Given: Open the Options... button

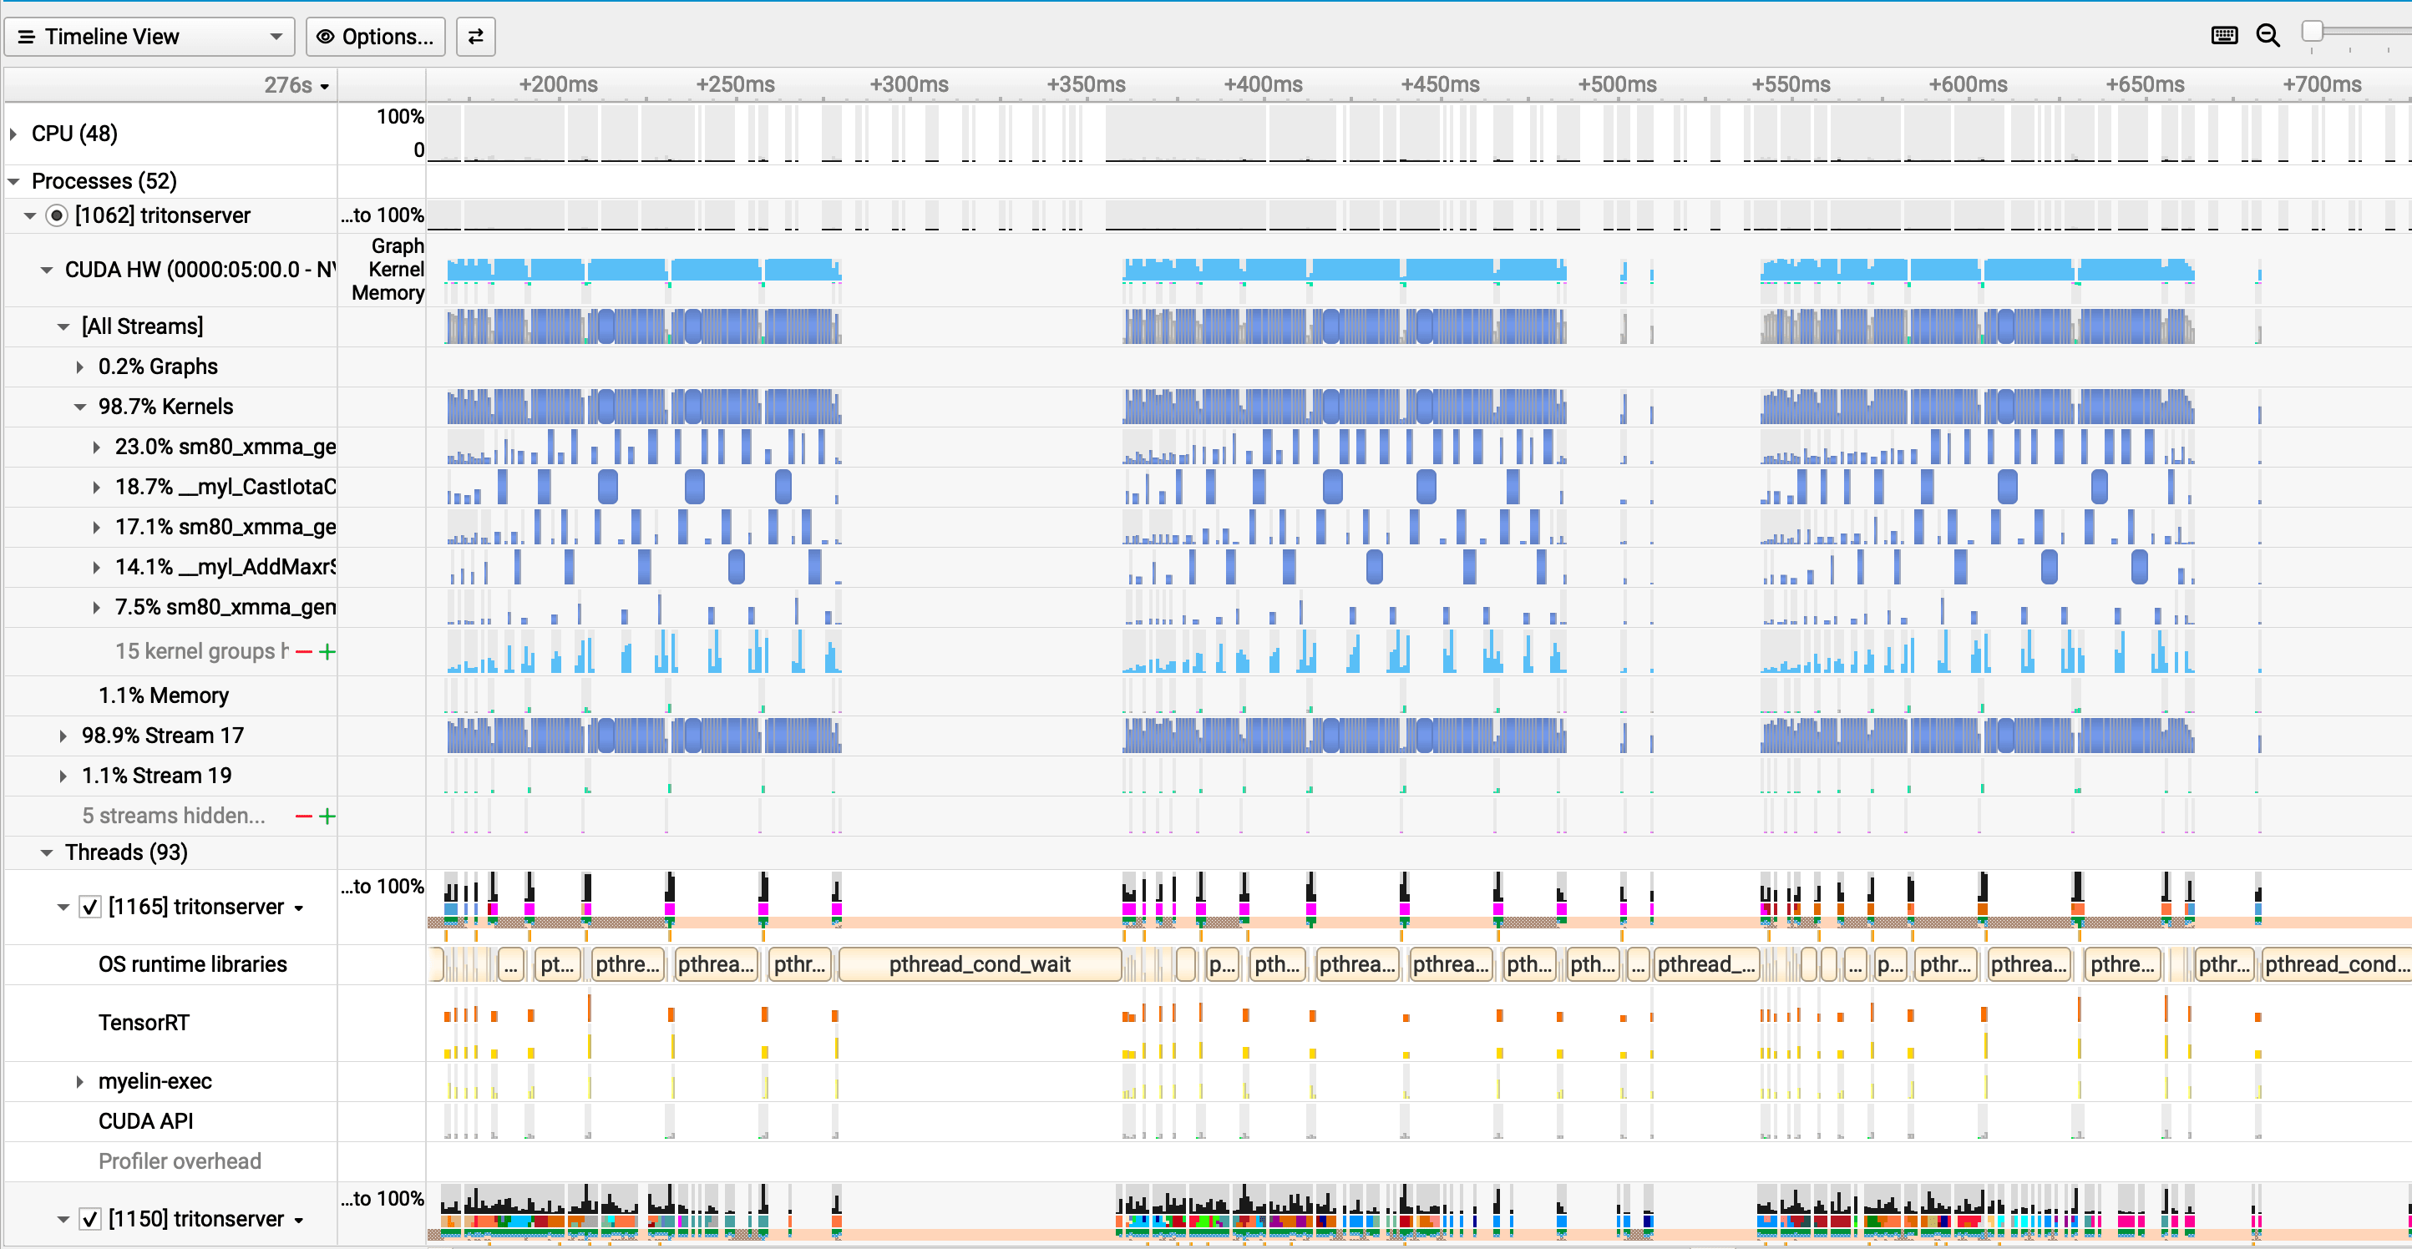Looking at the screenshot, I should (x=376, y=37).
